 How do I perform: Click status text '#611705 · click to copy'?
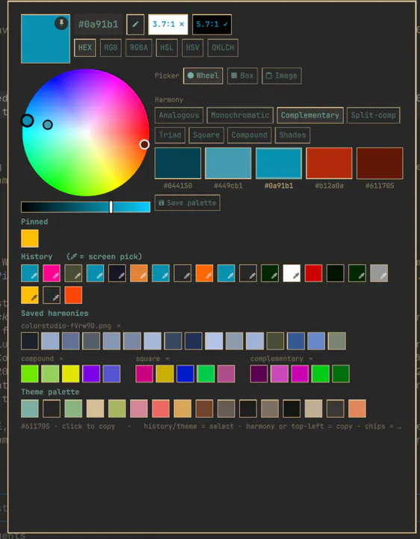68,426
